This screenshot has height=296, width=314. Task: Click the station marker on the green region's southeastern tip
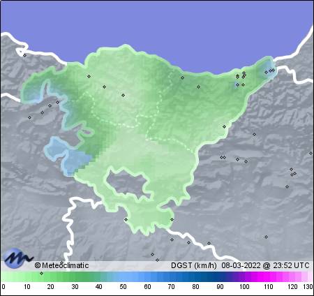click(172, 219)
